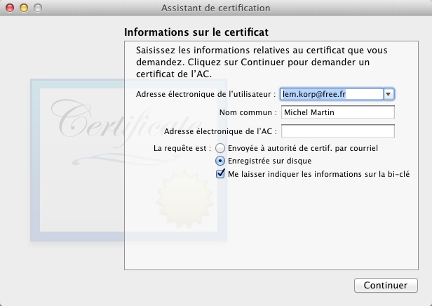Open the user email address dropdown arrow
Screen dimensions: 432x306
pos(389,94)
